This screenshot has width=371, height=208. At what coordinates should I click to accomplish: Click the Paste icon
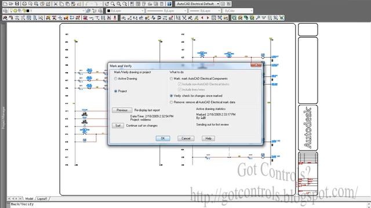pyautogui.click(x=67, y=4)
